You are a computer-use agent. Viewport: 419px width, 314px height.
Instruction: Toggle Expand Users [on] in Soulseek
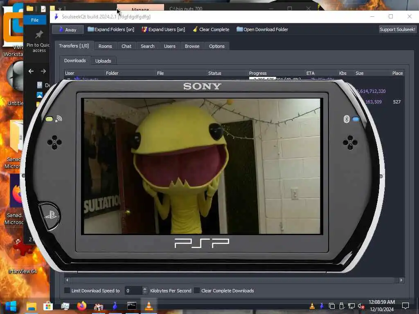(x=163, y=29)
